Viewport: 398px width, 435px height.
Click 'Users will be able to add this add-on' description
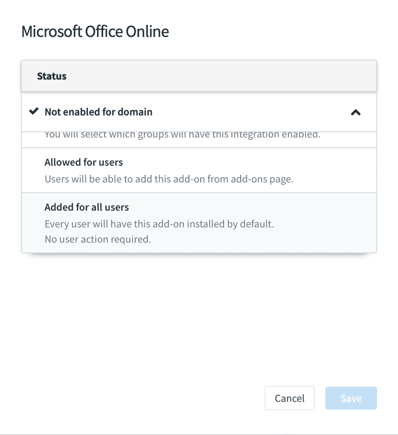click(x=169, y=179)
